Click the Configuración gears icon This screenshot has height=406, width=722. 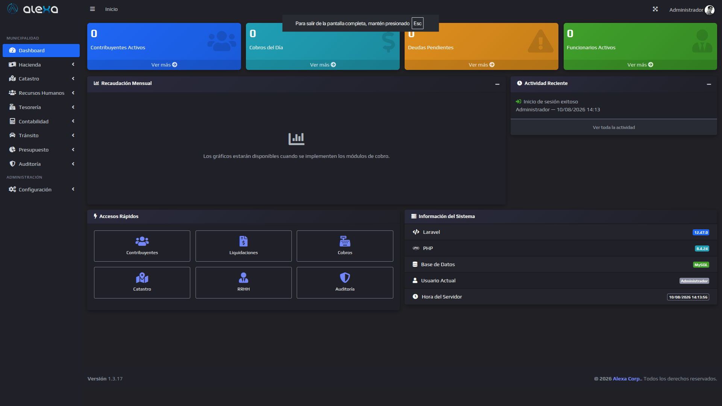(12, 189)
